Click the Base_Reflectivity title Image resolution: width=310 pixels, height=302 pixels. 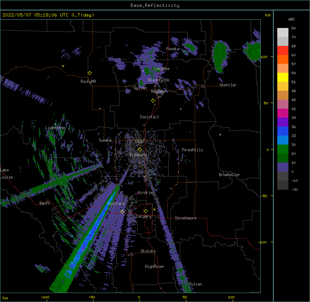pyautogui.click(x=155, y=5)
